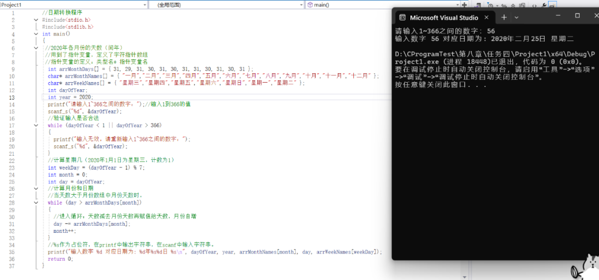
Task: Click the editor scrollbar down arrow
Action: pos(465,277)
